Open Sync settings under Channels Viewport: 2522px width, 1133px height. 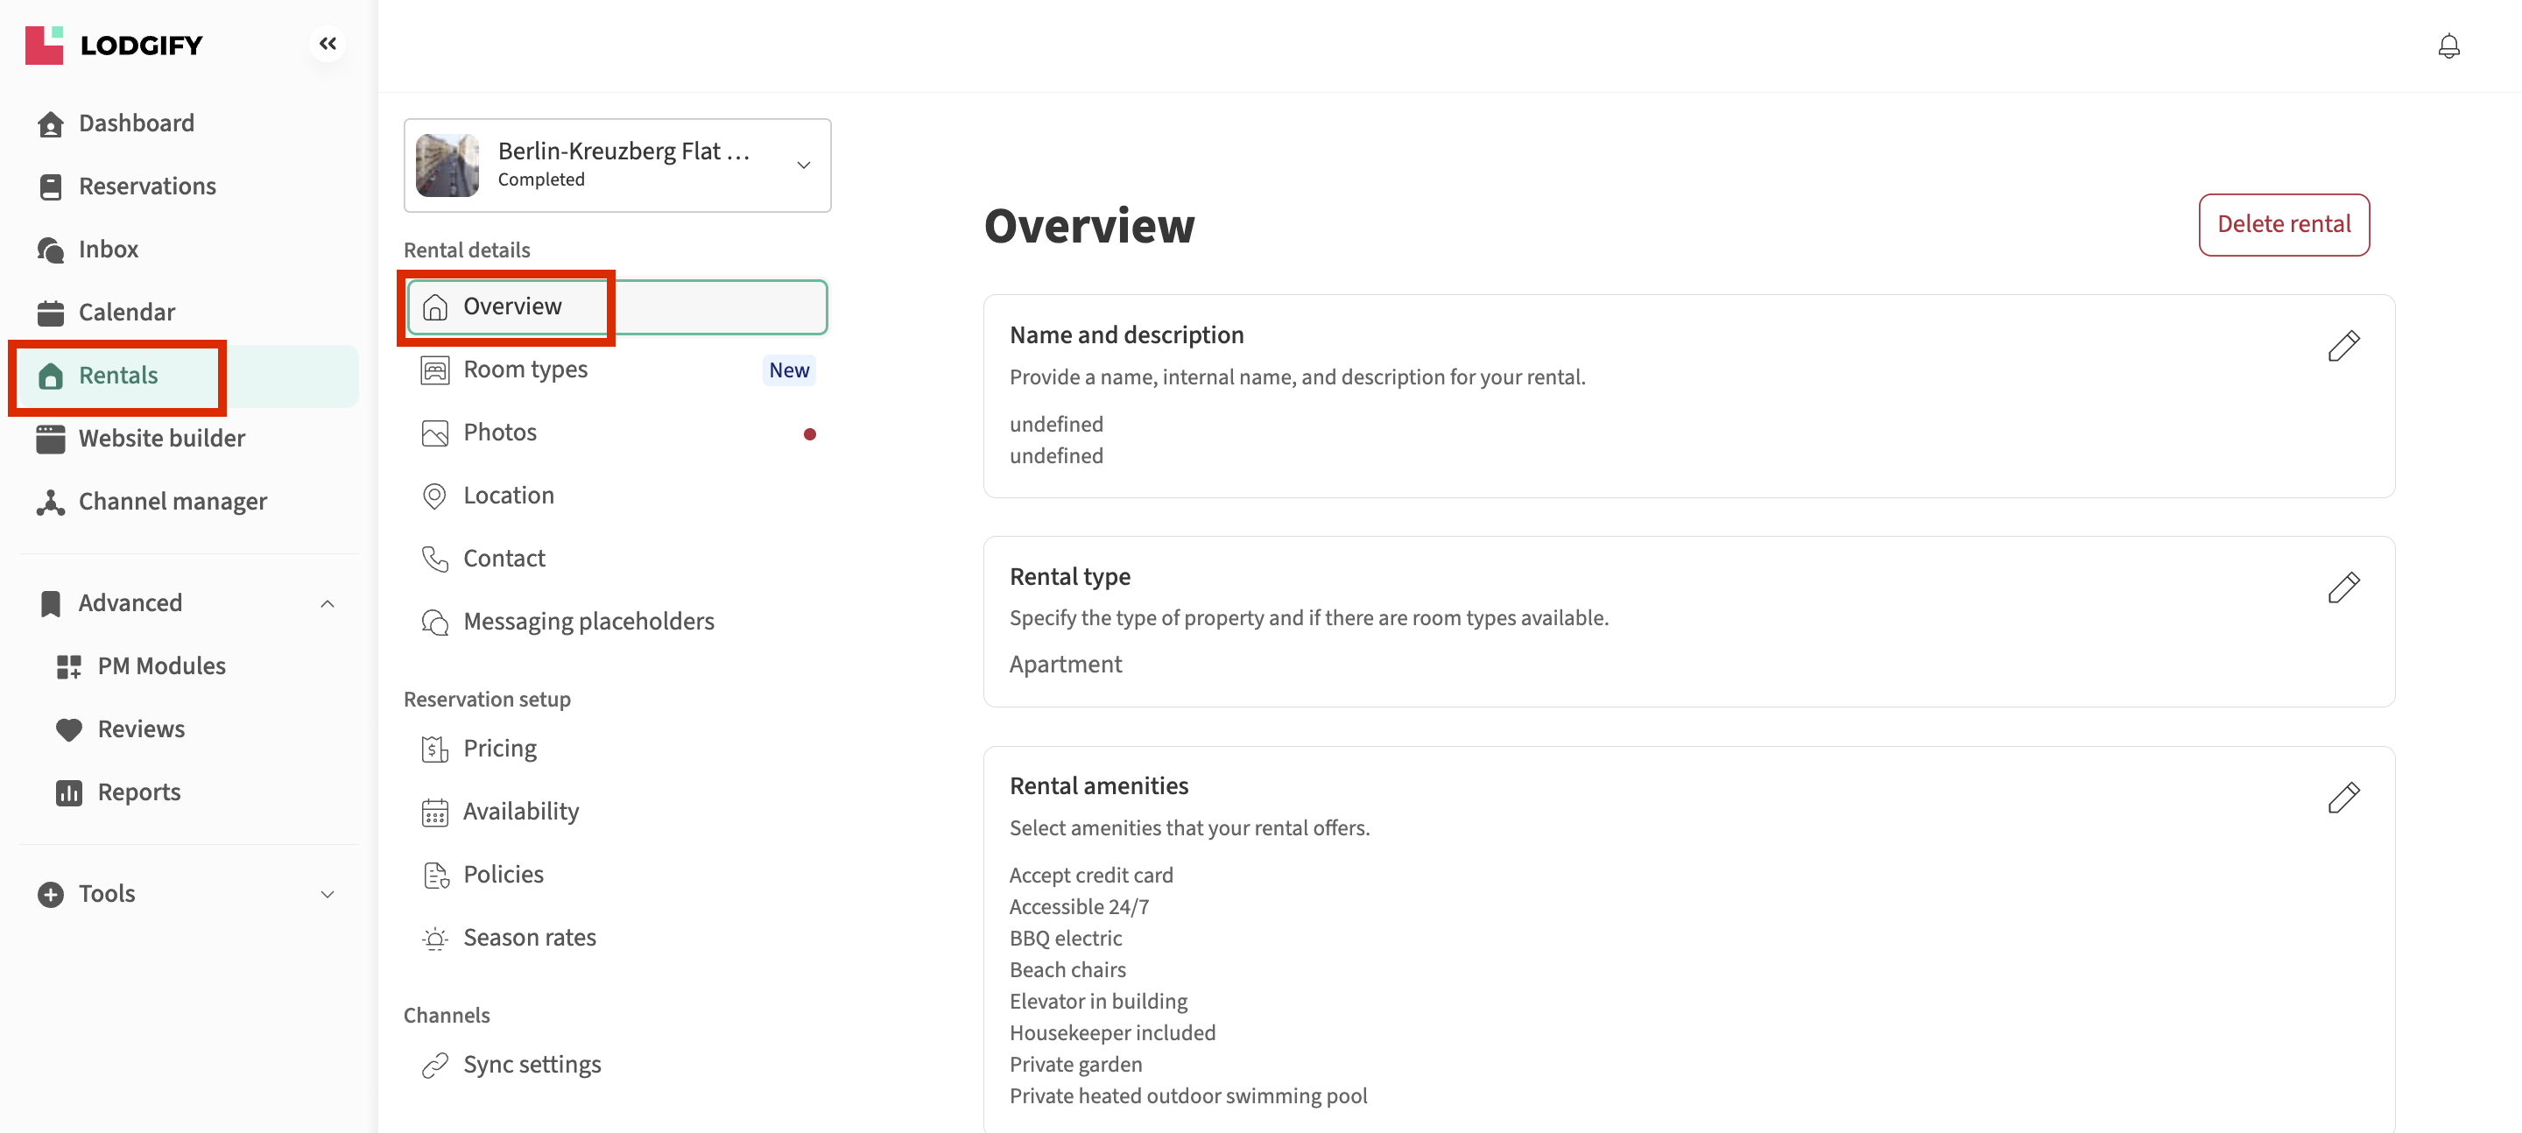532,1065
